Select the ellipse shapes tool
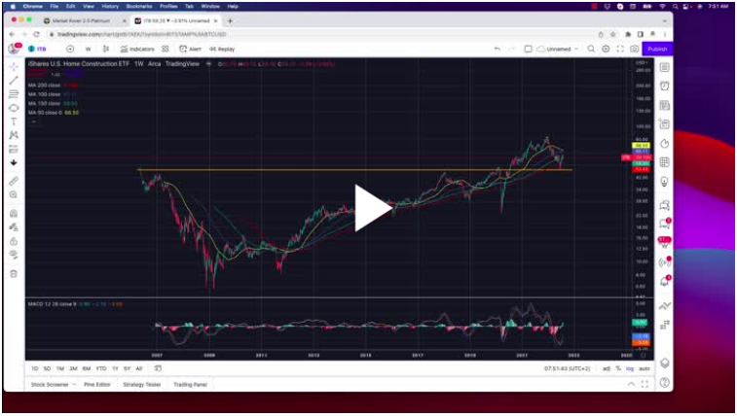This screenshot has height=416, width=737. coord(14,108)
